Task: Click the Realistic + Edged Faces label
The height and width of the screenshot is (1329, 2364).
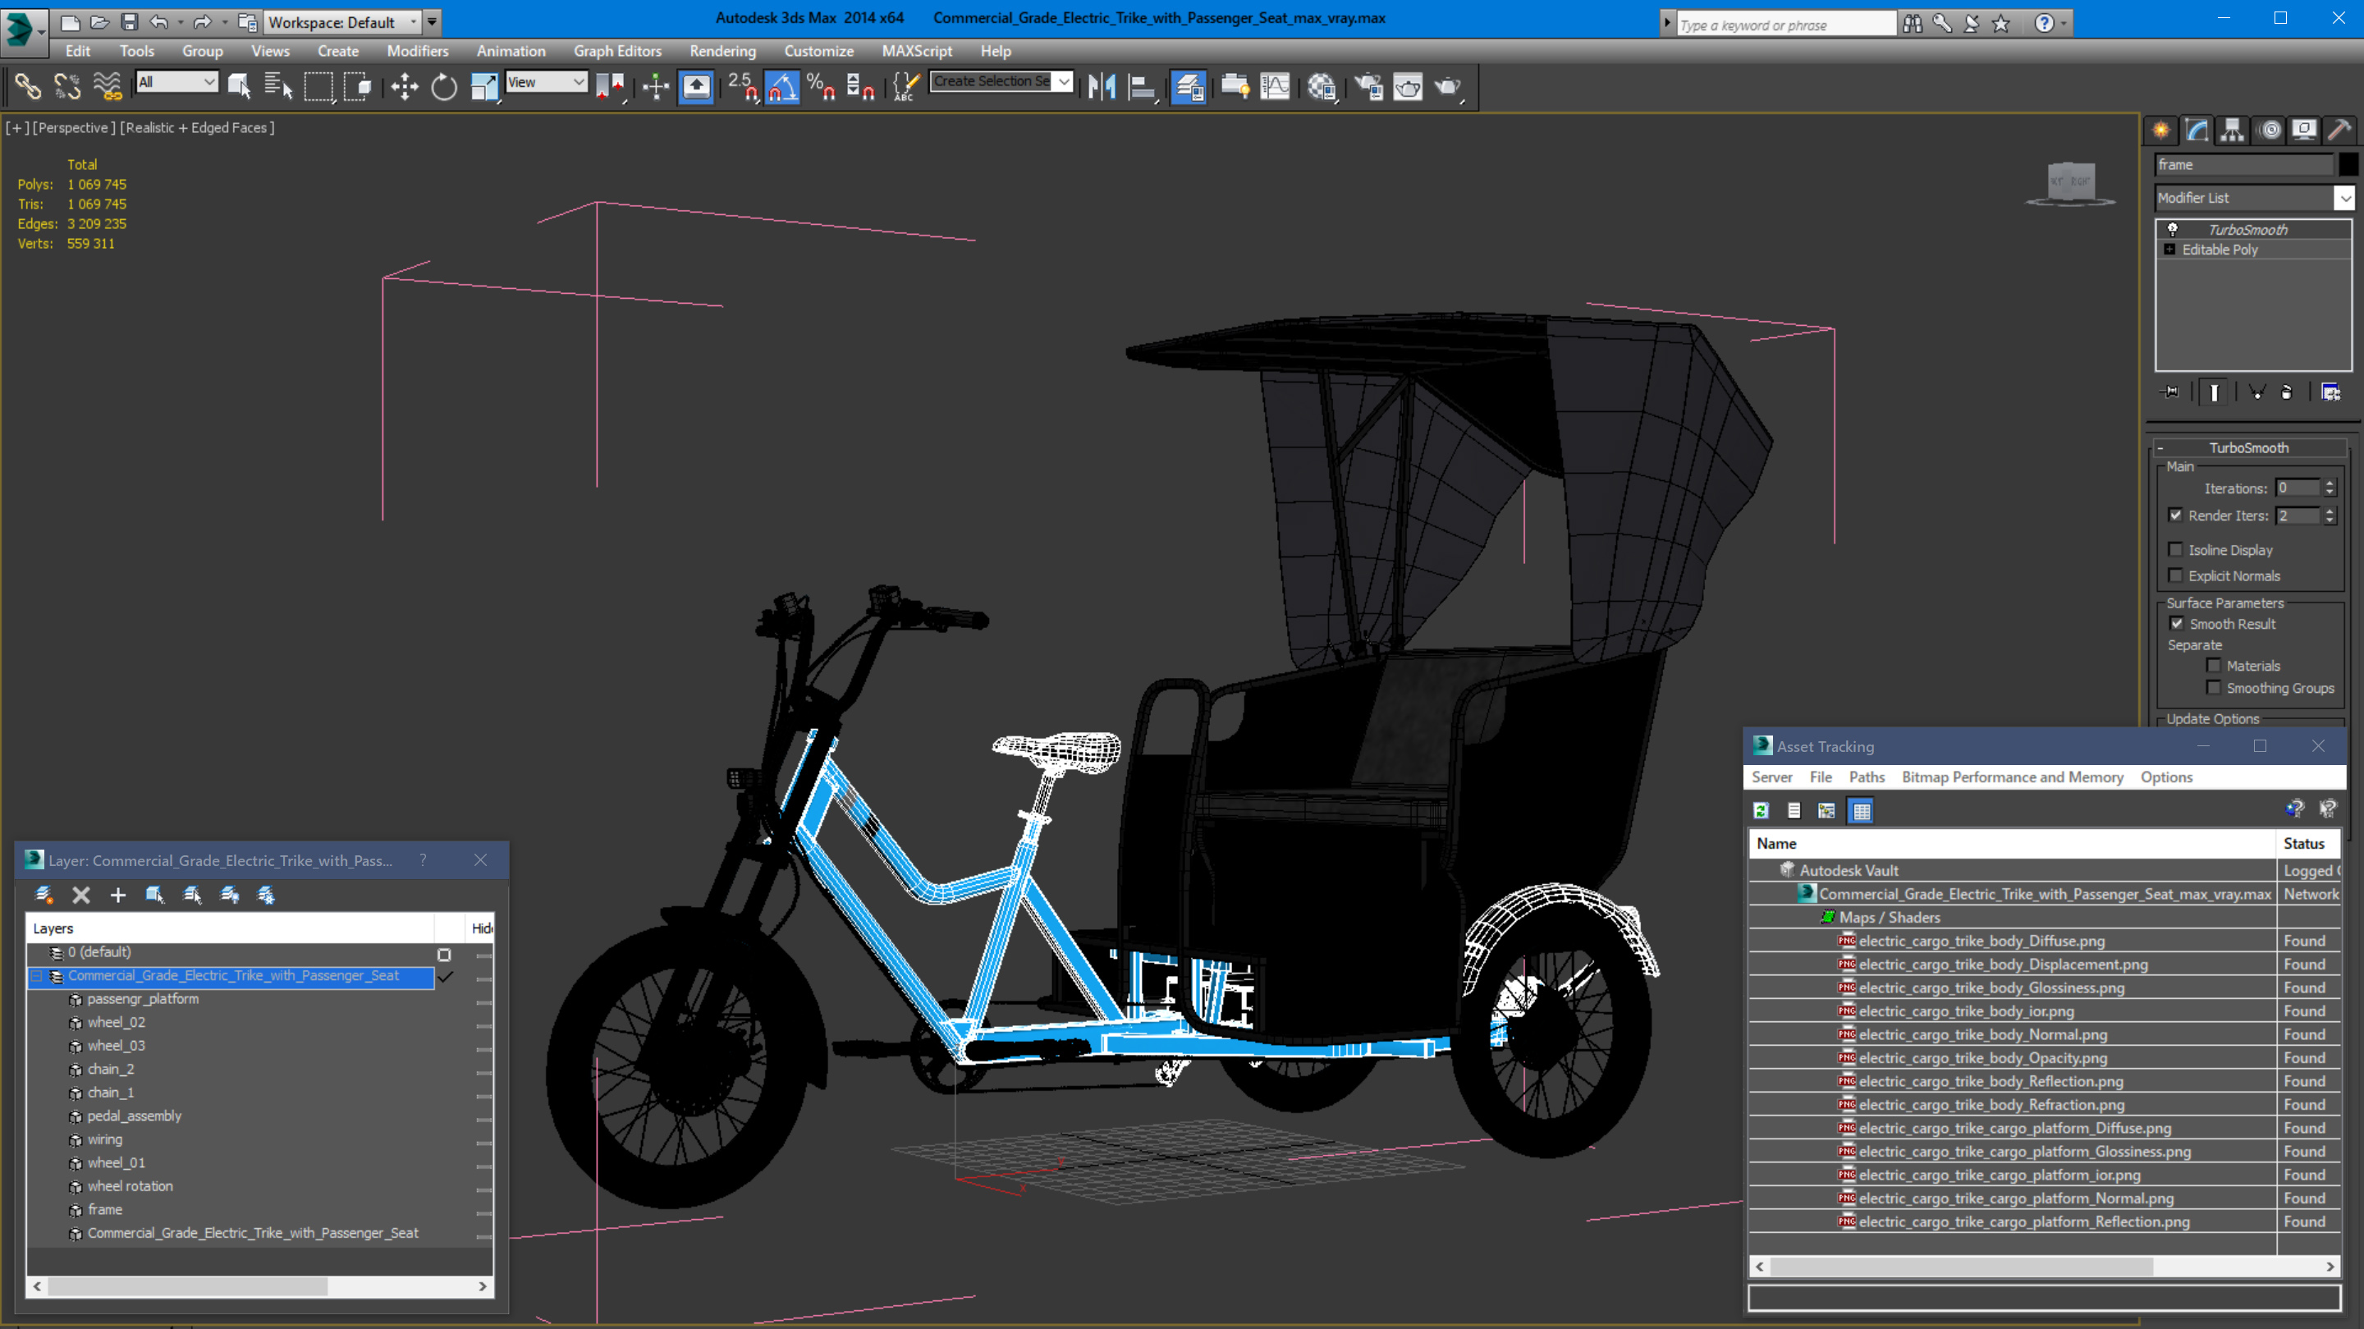Action: 197,127
